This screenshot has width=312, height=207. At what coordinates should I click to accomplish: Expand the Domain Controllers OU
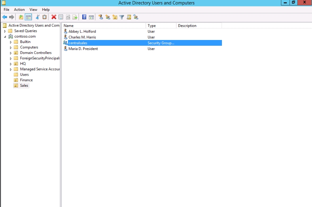pos(11,53)
